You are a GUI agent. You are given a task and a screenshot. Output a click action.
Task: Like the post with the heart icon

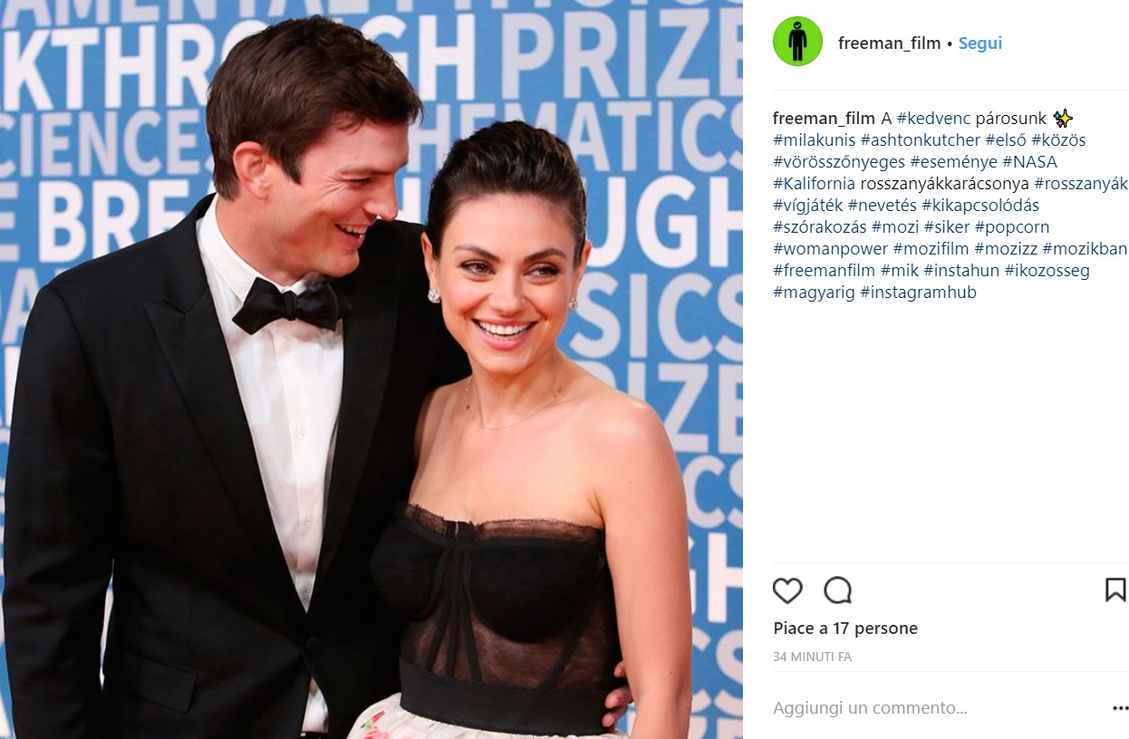pyautogui.click(x=787, y=590)
